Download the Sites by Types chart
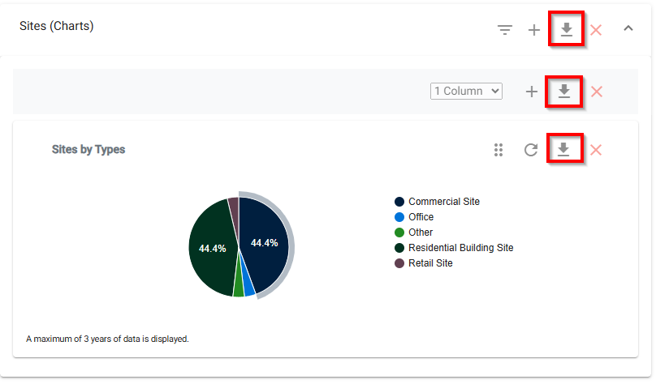The height and width of the screenshot is (384, 656). pyautogui.click(x=563, y=149)
